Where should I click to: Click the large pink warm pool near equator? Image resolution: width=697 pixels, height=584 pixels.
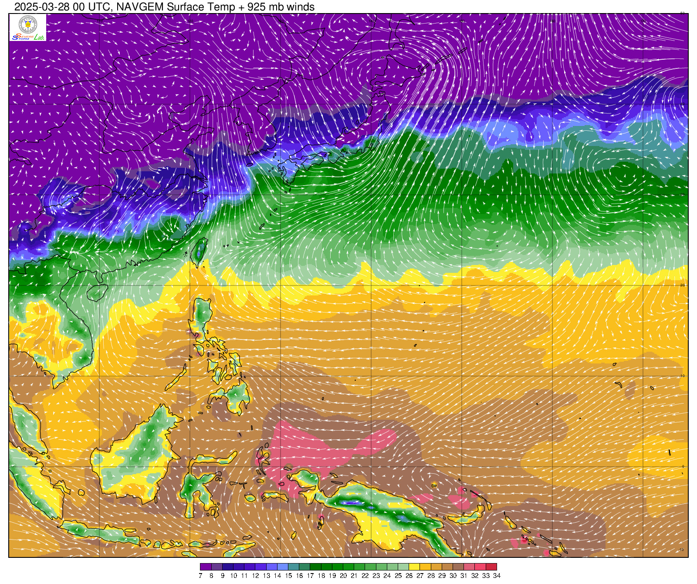[314, 449]
